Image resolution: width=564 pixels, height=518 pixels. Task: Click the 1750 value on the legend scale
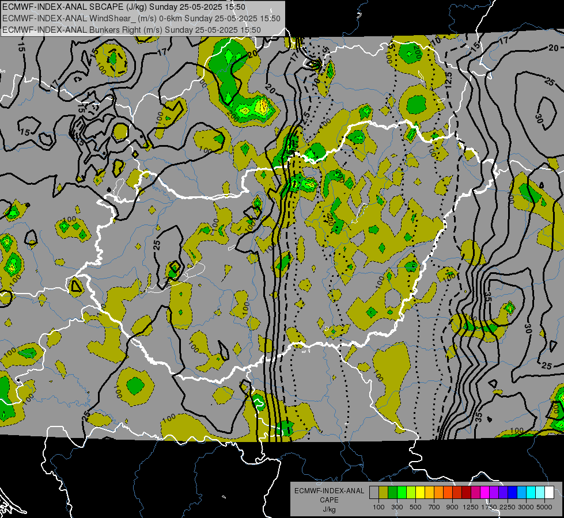coord(490,507)
